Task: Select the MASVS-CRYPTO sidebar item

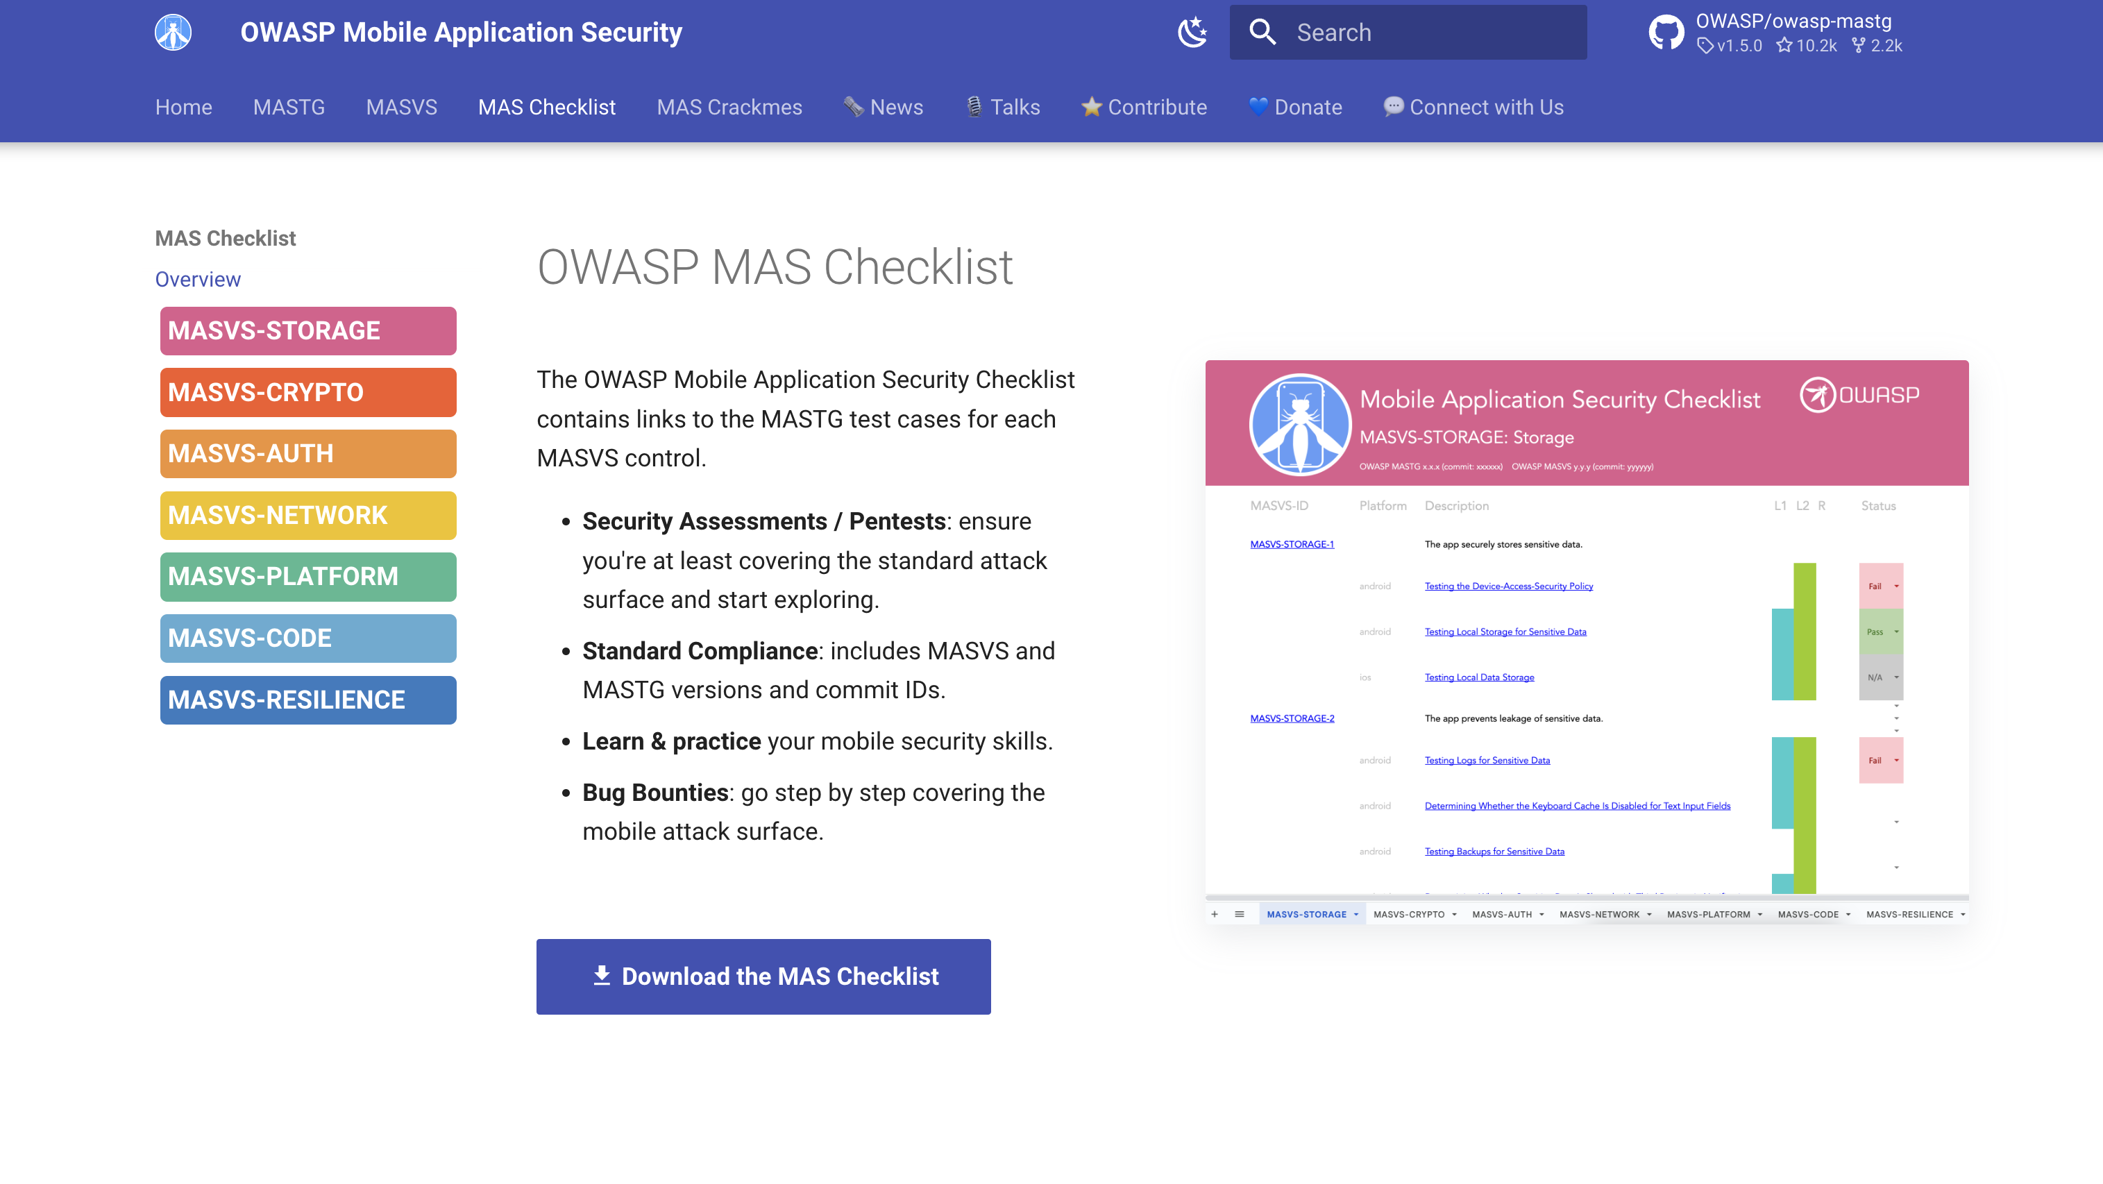Action: click(x=307, y=393)
